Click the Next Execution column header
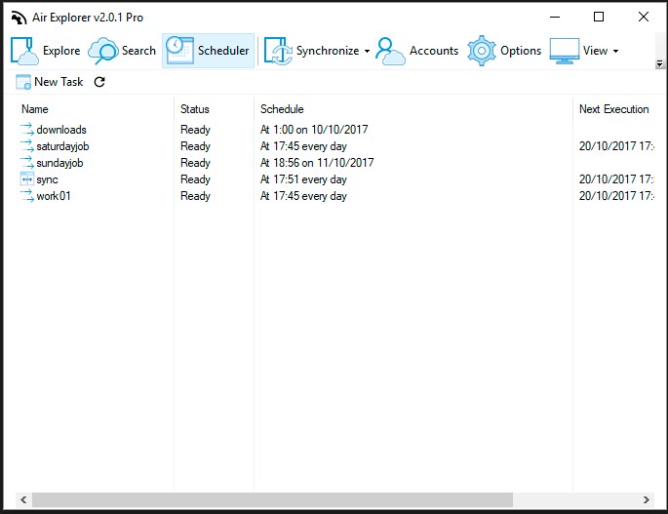Screen dimensions: 668x514 [x=613, y=109]
